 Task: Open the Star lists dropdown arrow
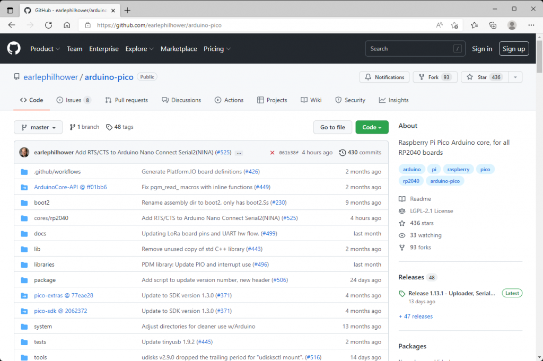(515, 77)
